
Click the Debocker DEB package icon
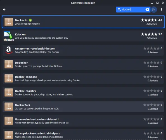click(x=9, y=64)
